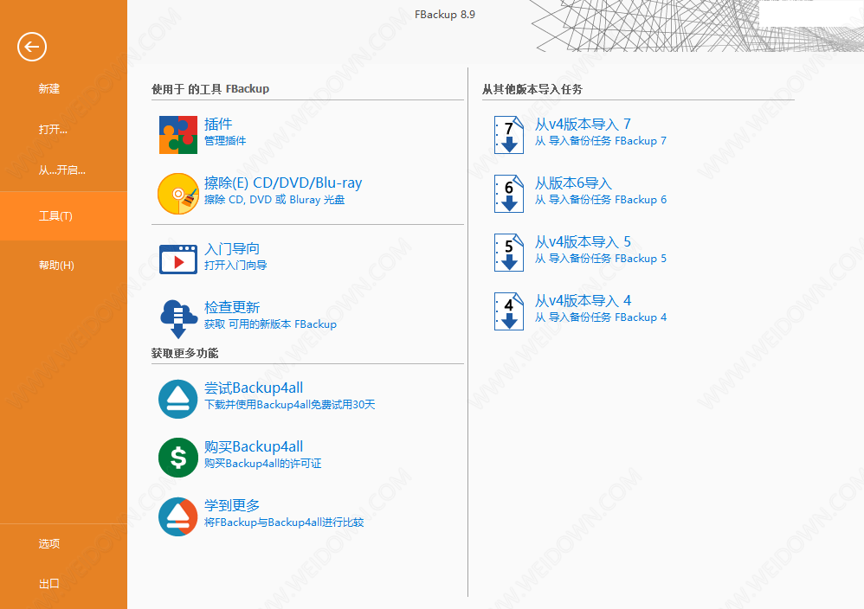Click 从 导入备份任务 FBackup 5 text
The image size is (864, 609).
pyautogui.click(x=601, y=259)
